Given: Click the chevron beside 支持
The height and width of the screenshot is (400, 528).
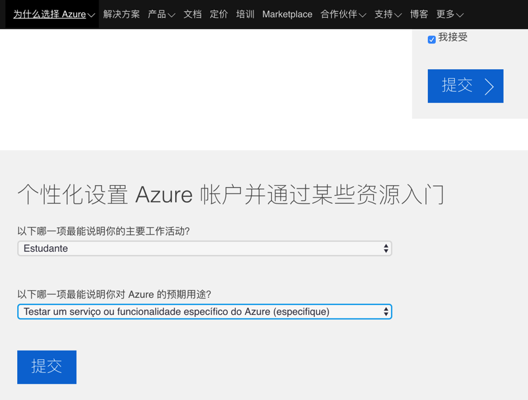Looking at the screenshot, I should tap(398, 15).
